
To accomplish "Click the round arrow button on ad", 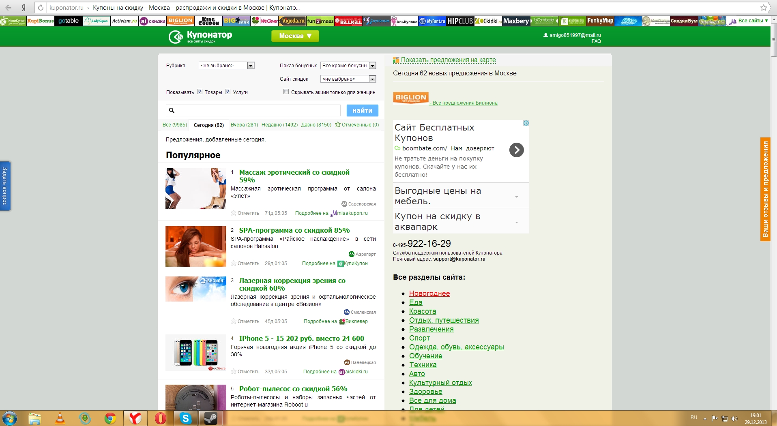I will click(516, 150).
